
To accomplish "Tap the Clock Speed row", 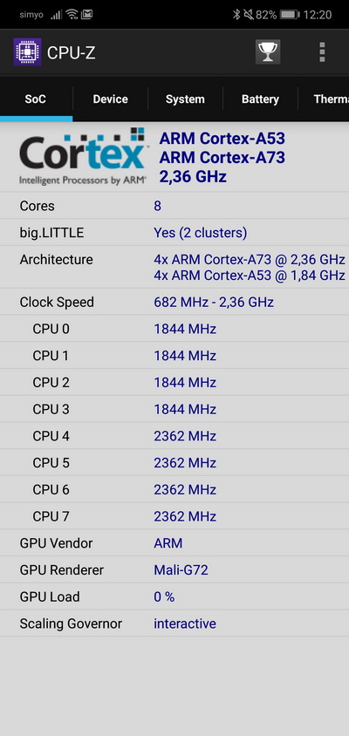I will coord(174,302).
